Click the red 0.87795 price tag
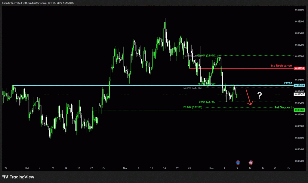Viewport: 308px width, 183px height. 300,69
